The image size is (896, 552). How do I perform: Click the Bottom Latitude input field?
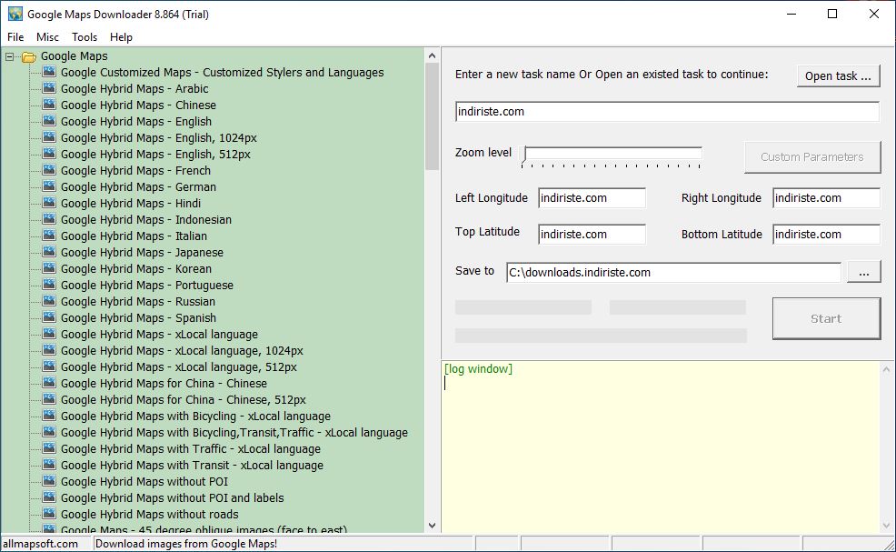[x=826, y=234]
